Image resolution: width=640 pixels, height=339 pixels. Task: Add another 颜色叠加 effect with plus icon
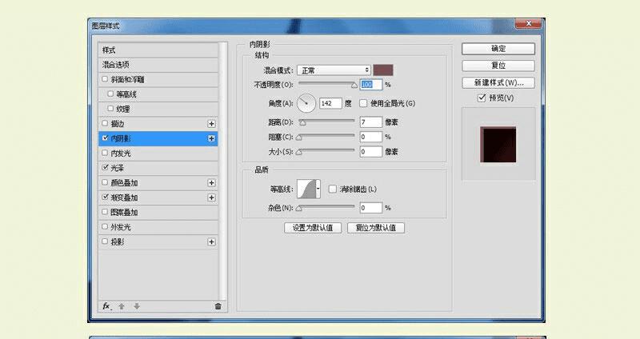coord(211,183)
